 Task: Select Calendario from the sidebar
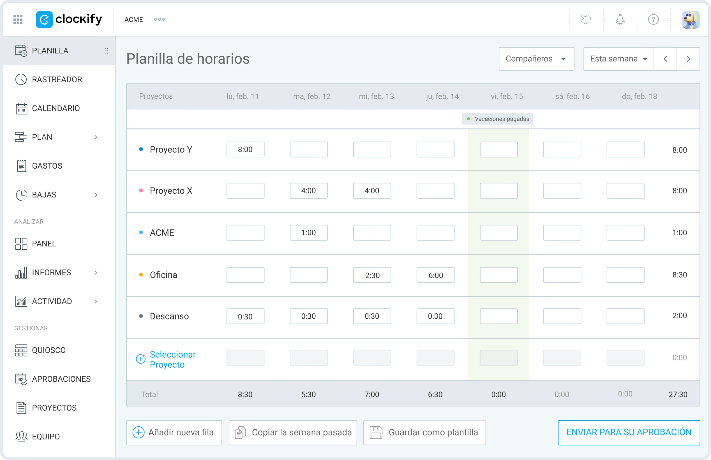56,108
